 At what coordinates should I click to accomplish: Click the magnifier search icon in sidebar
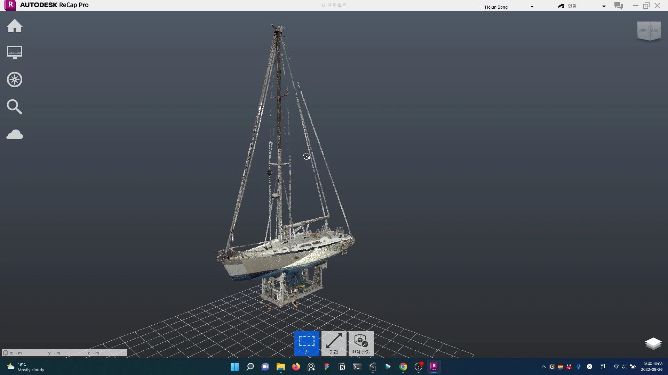pos(15,107)
